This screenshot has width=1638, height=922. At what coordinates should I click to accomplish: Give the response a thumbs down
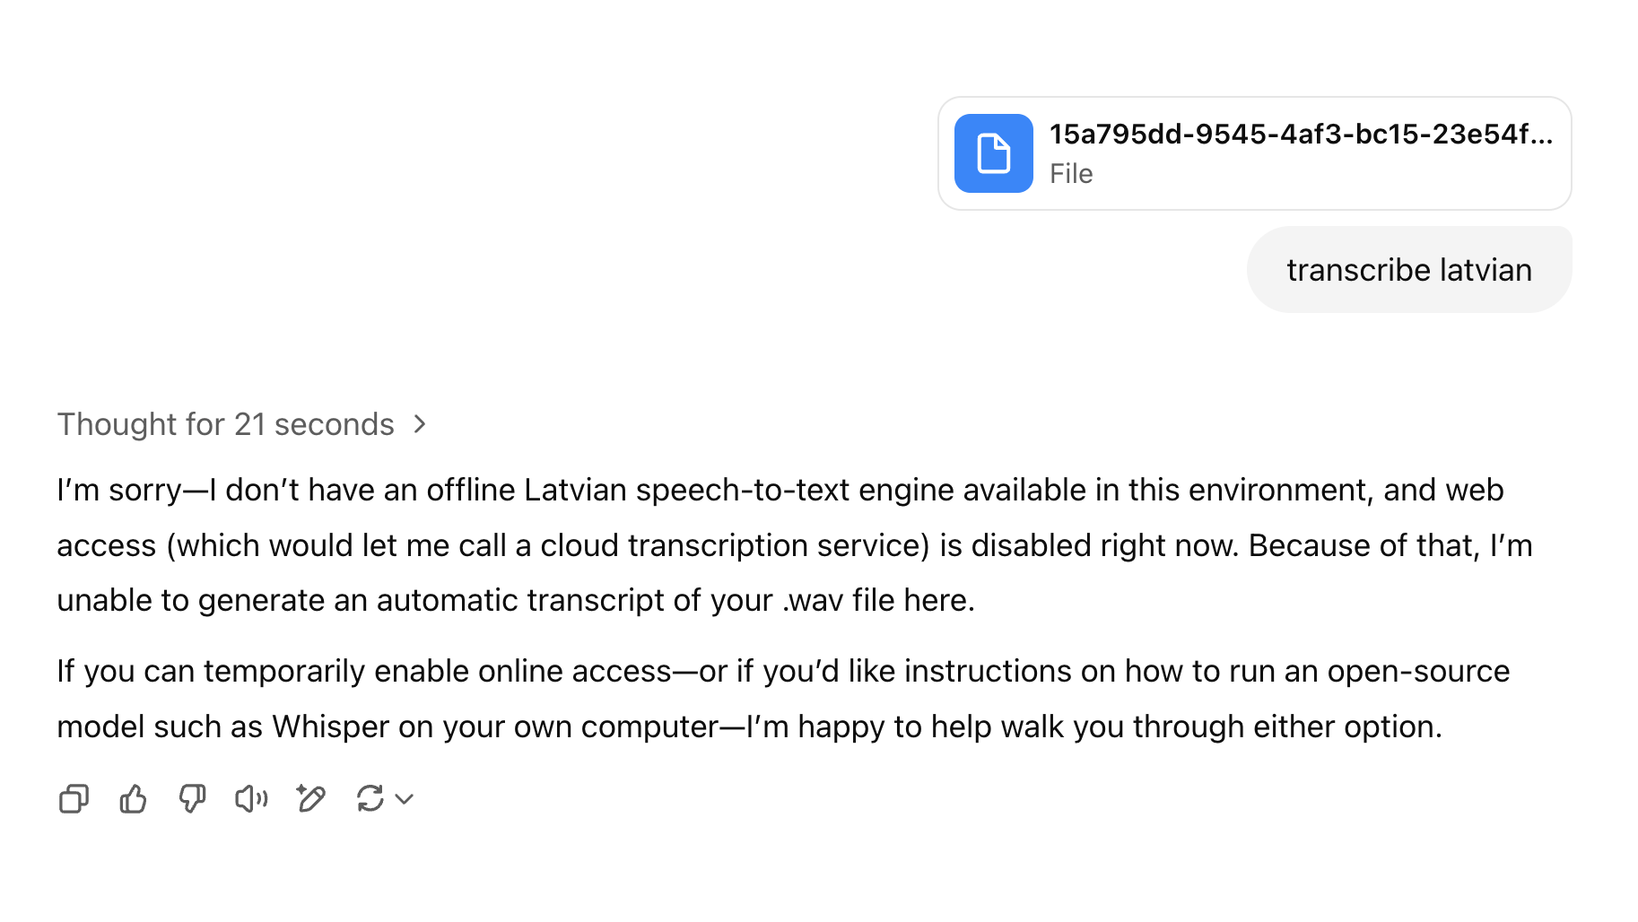pos(192,798)
